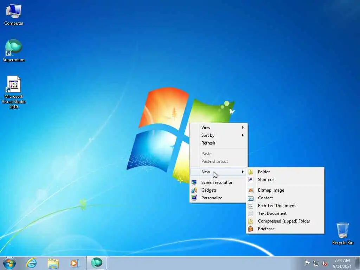Open the network tray icon
This screenshot has height=270, width=360.
[x=316, y=263]
